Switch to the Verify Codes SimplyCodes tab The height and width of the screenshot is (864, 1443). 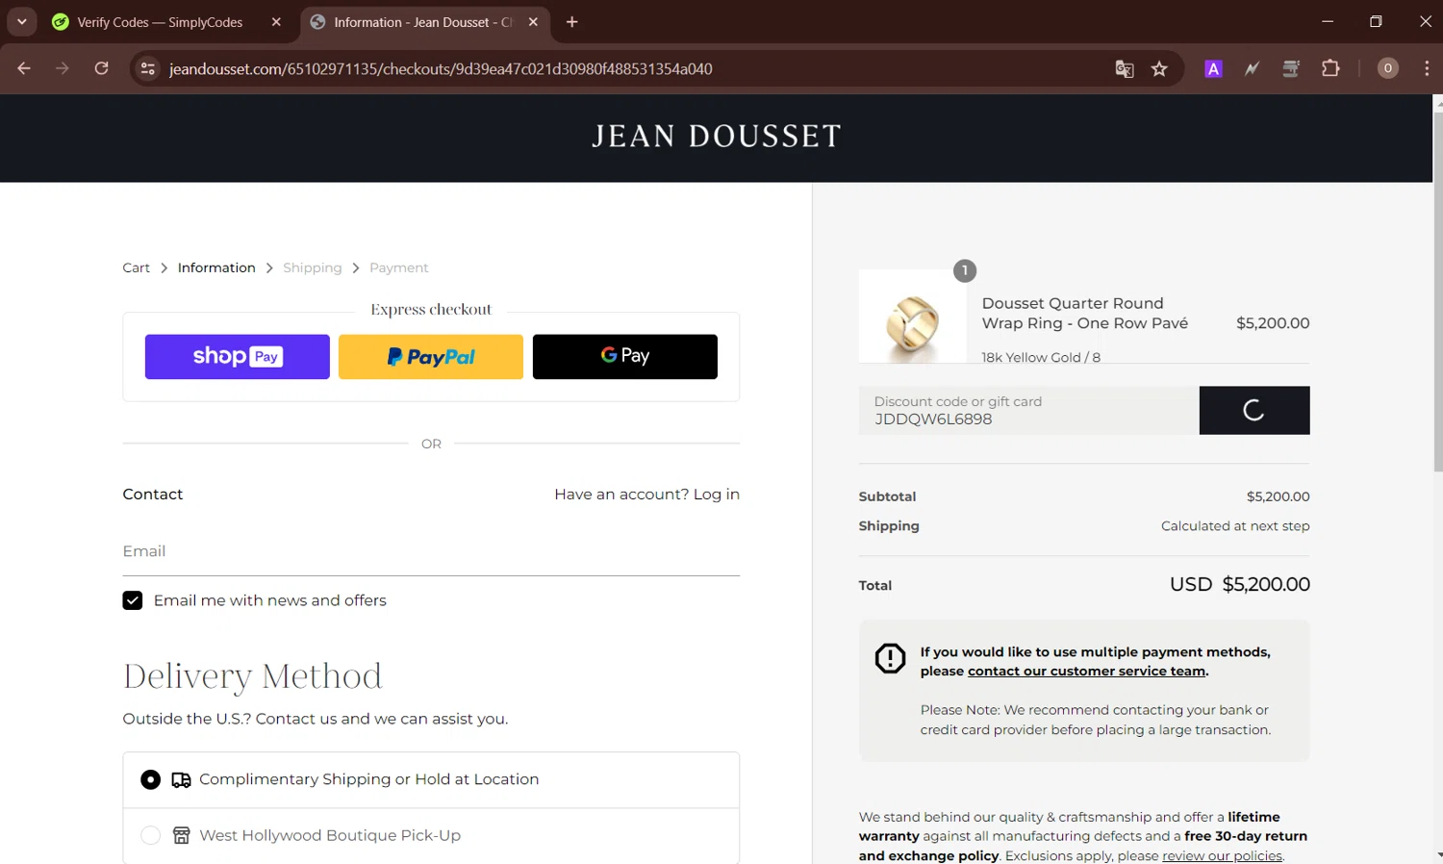[159, 22]
